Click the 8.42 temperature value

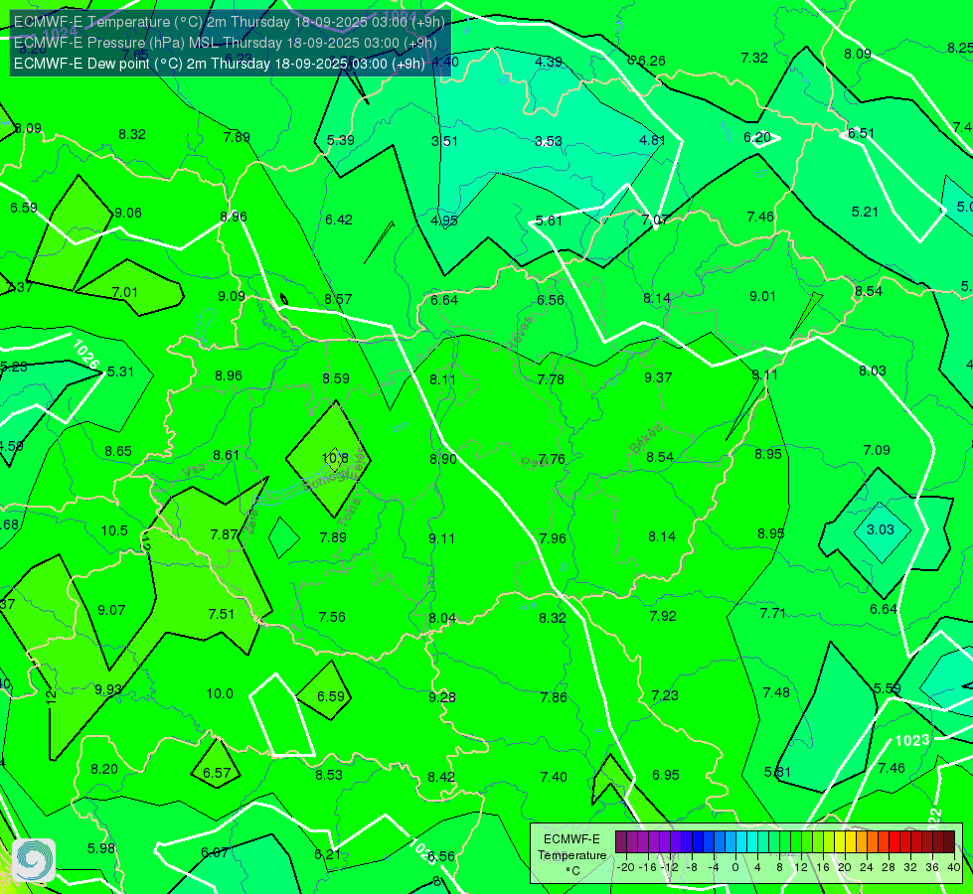[x=441, y=777]
